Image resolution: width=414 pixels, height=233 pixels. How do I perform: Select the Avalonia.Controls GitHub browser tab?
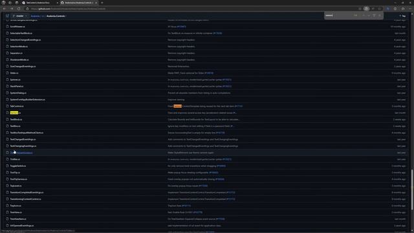pyautogui.click(x=79, y=3)
